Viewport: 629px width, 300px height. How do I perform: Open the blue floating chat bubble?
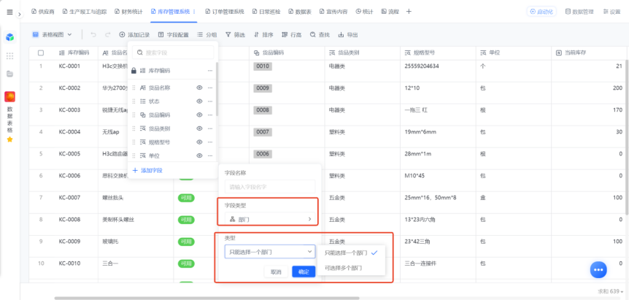click(598, 269)
